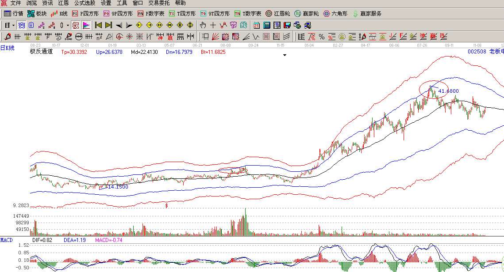Click the small black triangle below the date axis
The width and height of the screenshot is (504, 272).
[285, 55]
